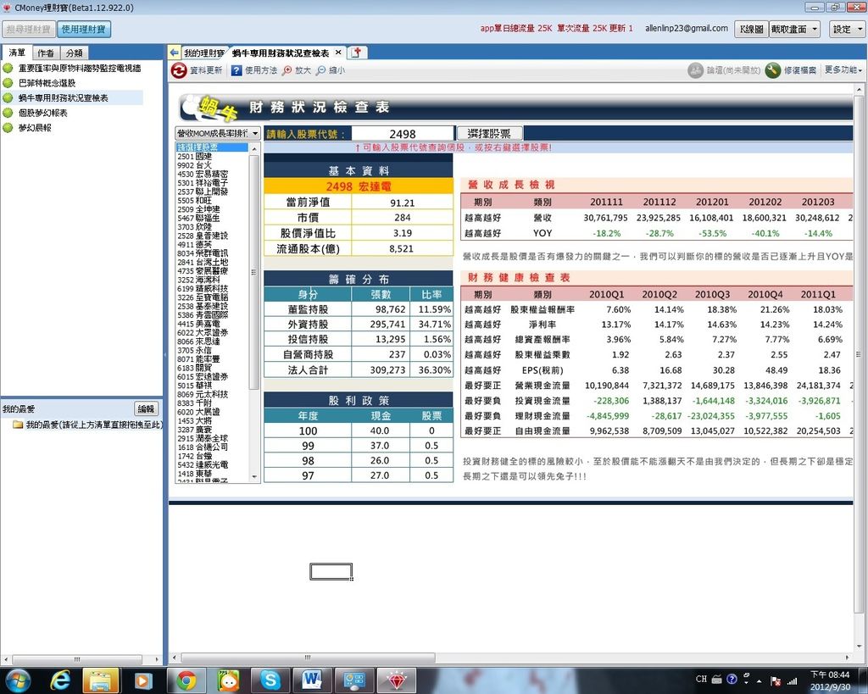This screenshot has width=868, height=694.
Task: Open Internet Explorer from taskbar
Action: coord(60,680)
